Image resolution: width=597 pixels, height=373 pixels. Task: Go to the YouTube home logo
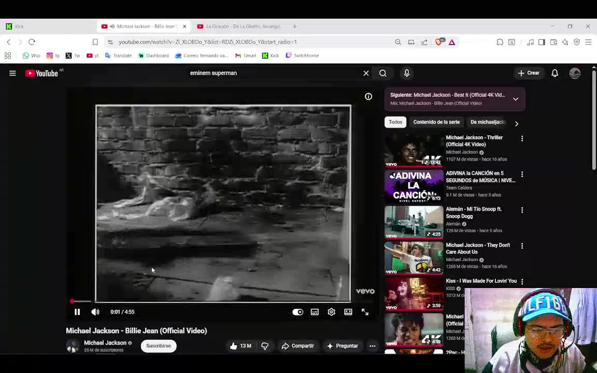tap(41, 73)
